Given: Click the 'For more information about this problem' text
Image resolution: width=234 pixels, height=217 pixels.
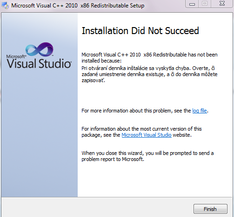Looking at the screenshot, I should coord(137,111).
